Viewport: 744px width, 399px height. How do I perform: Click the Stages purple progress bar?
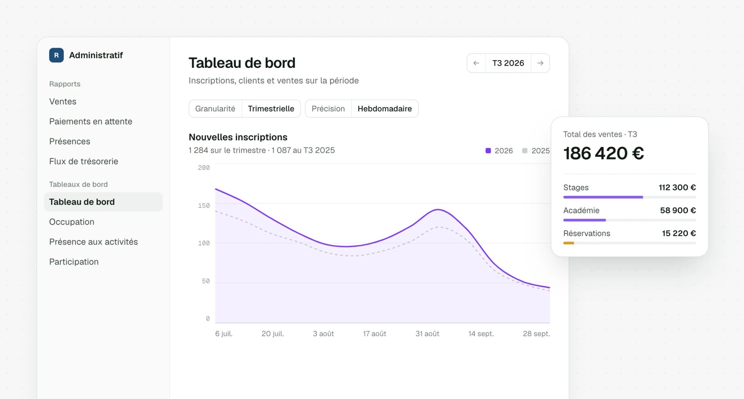point(603,197)
